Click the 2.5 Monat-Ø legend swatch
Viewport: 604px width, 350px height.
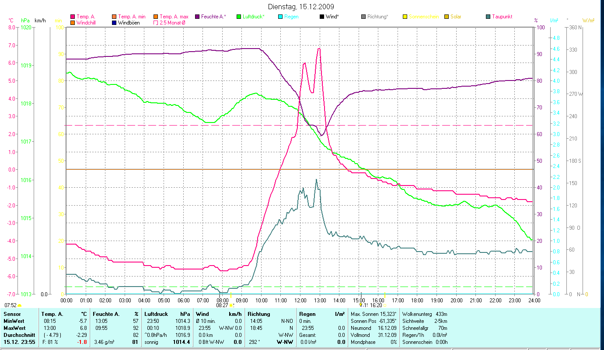pos(156,22)
